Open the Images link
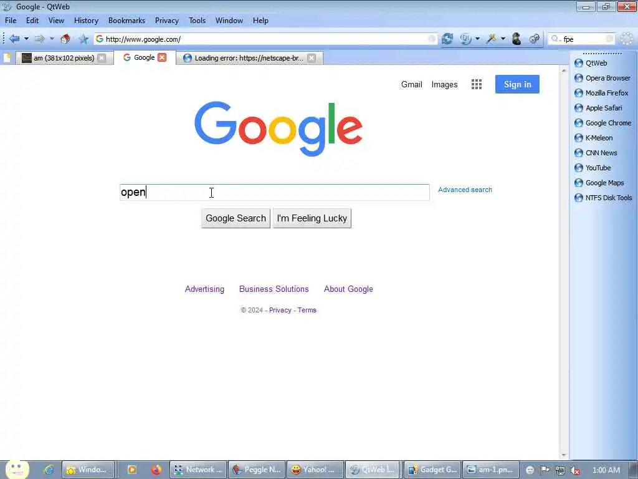 [x=444, y=84]
